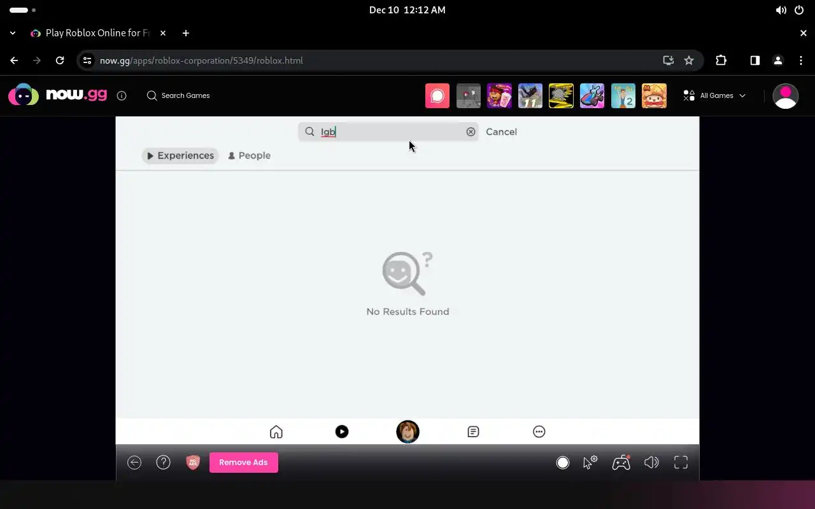Screen dimensions: 815x509
Task: Open the Roblox Home tab
Action: pyautogui.click(x=276, y=432)
